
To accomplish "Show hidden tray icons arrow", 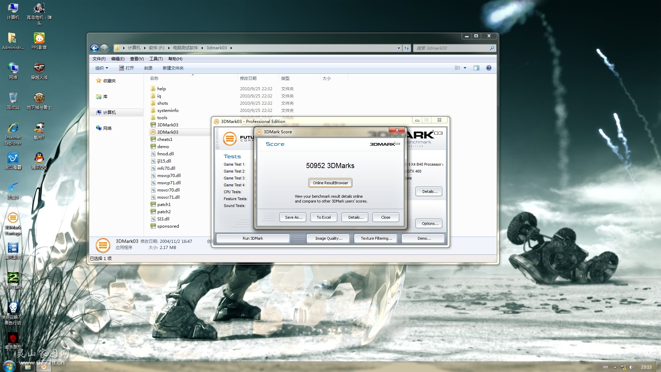I will click(615, 367).
